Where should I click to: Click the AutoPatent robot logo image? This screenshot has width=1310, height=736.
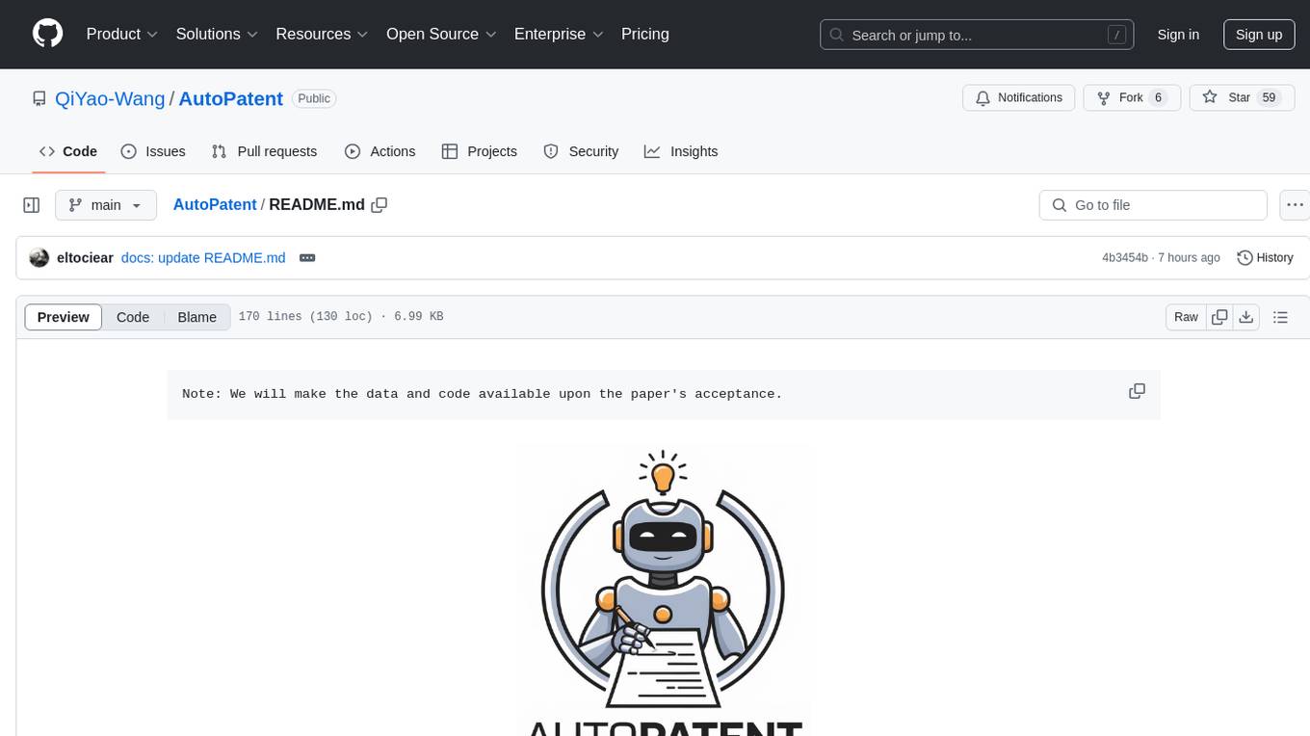click(x=663, y=591)
